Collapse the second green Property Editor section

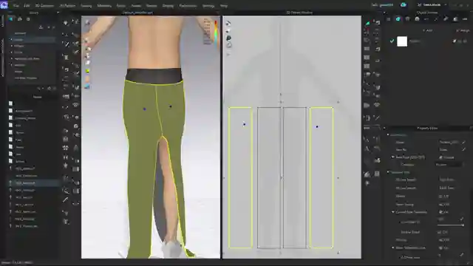coord(388,172)
